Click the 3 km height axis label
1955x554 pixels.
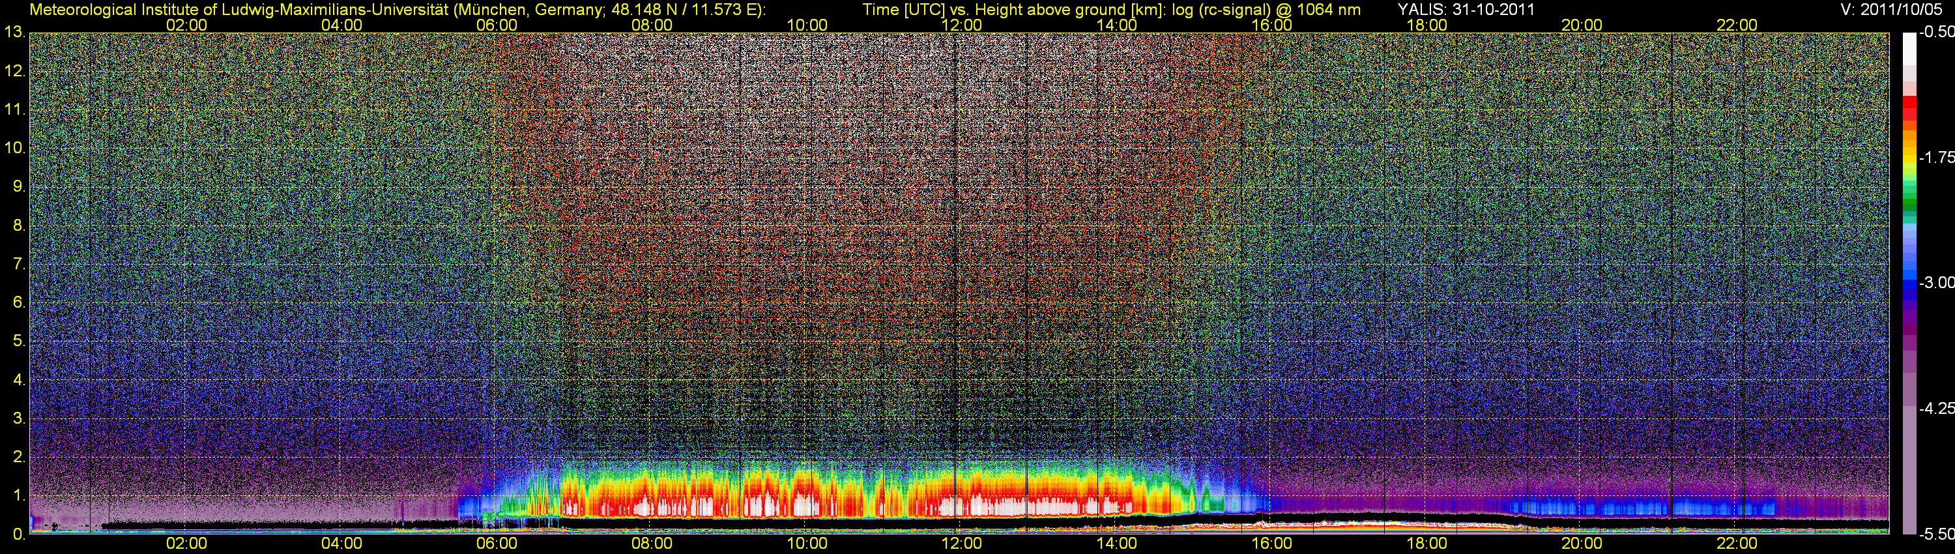(x=18, y=419)
